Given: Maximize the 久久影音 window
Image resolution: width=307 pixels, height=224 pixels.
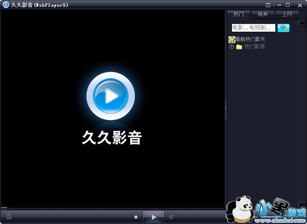Looking at the screenshot, I should pos(287,5).
